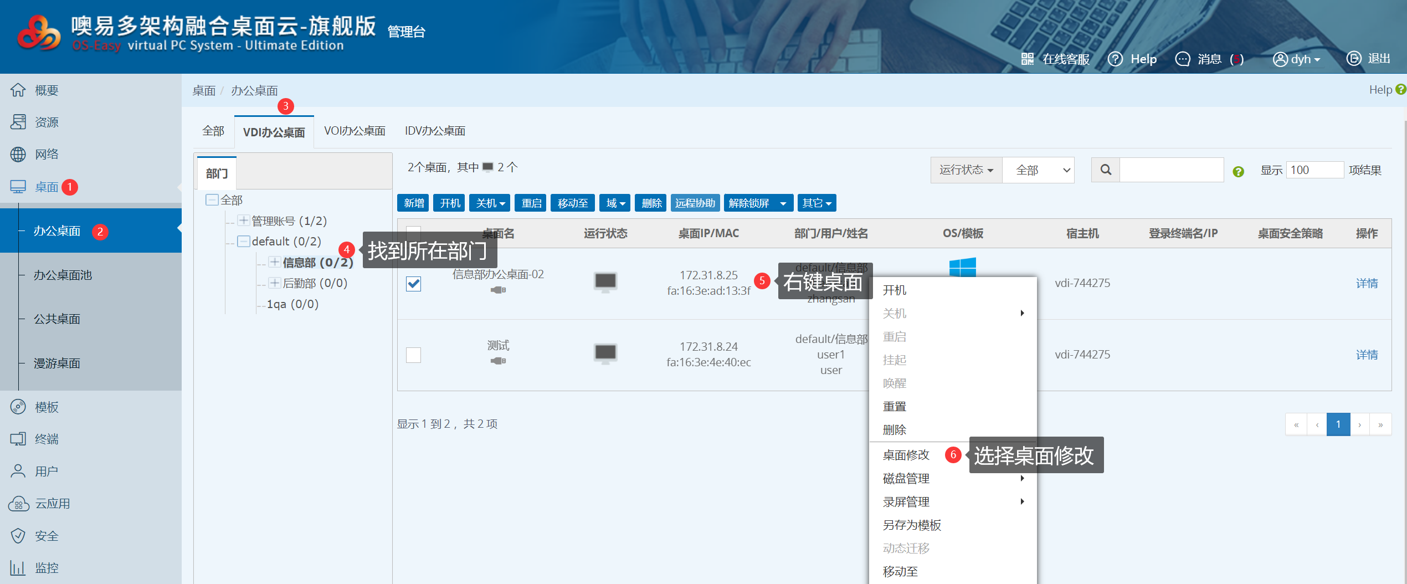Image resolution: width=1407 pixels, height=584 pixels.
Task: Click the 新增 button
Action: coord(413,203)
